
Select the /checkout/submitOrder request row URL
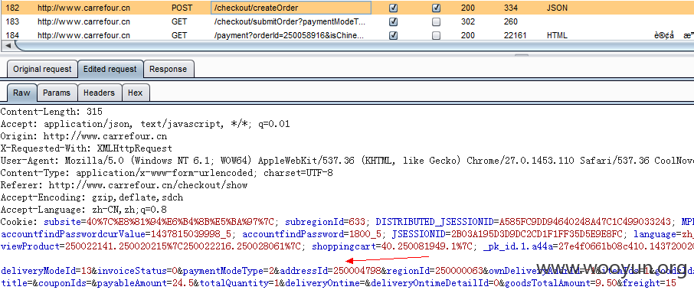pyautogui.click(x=290, y=21)
